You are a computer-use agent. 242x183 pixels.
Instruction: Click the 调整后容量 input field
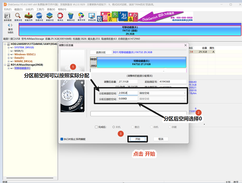[x=128, y=82]
